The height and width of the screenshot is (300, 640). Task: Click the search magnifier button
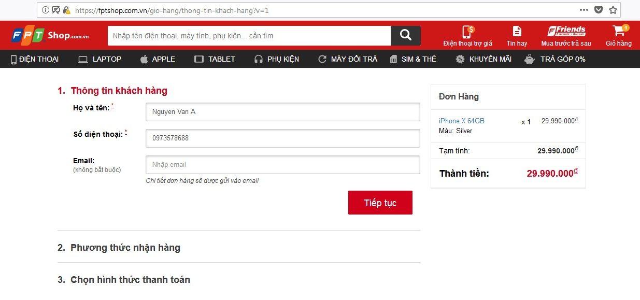pos(405,35)
